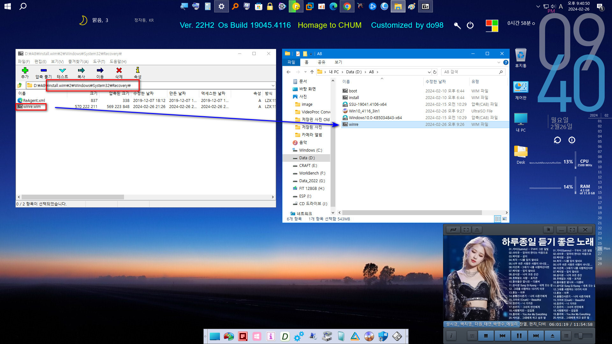The width and height of the screenshot is (612, 344).
Task: Click the Chrome icon in top taskbar
Action: coord(347,6)
